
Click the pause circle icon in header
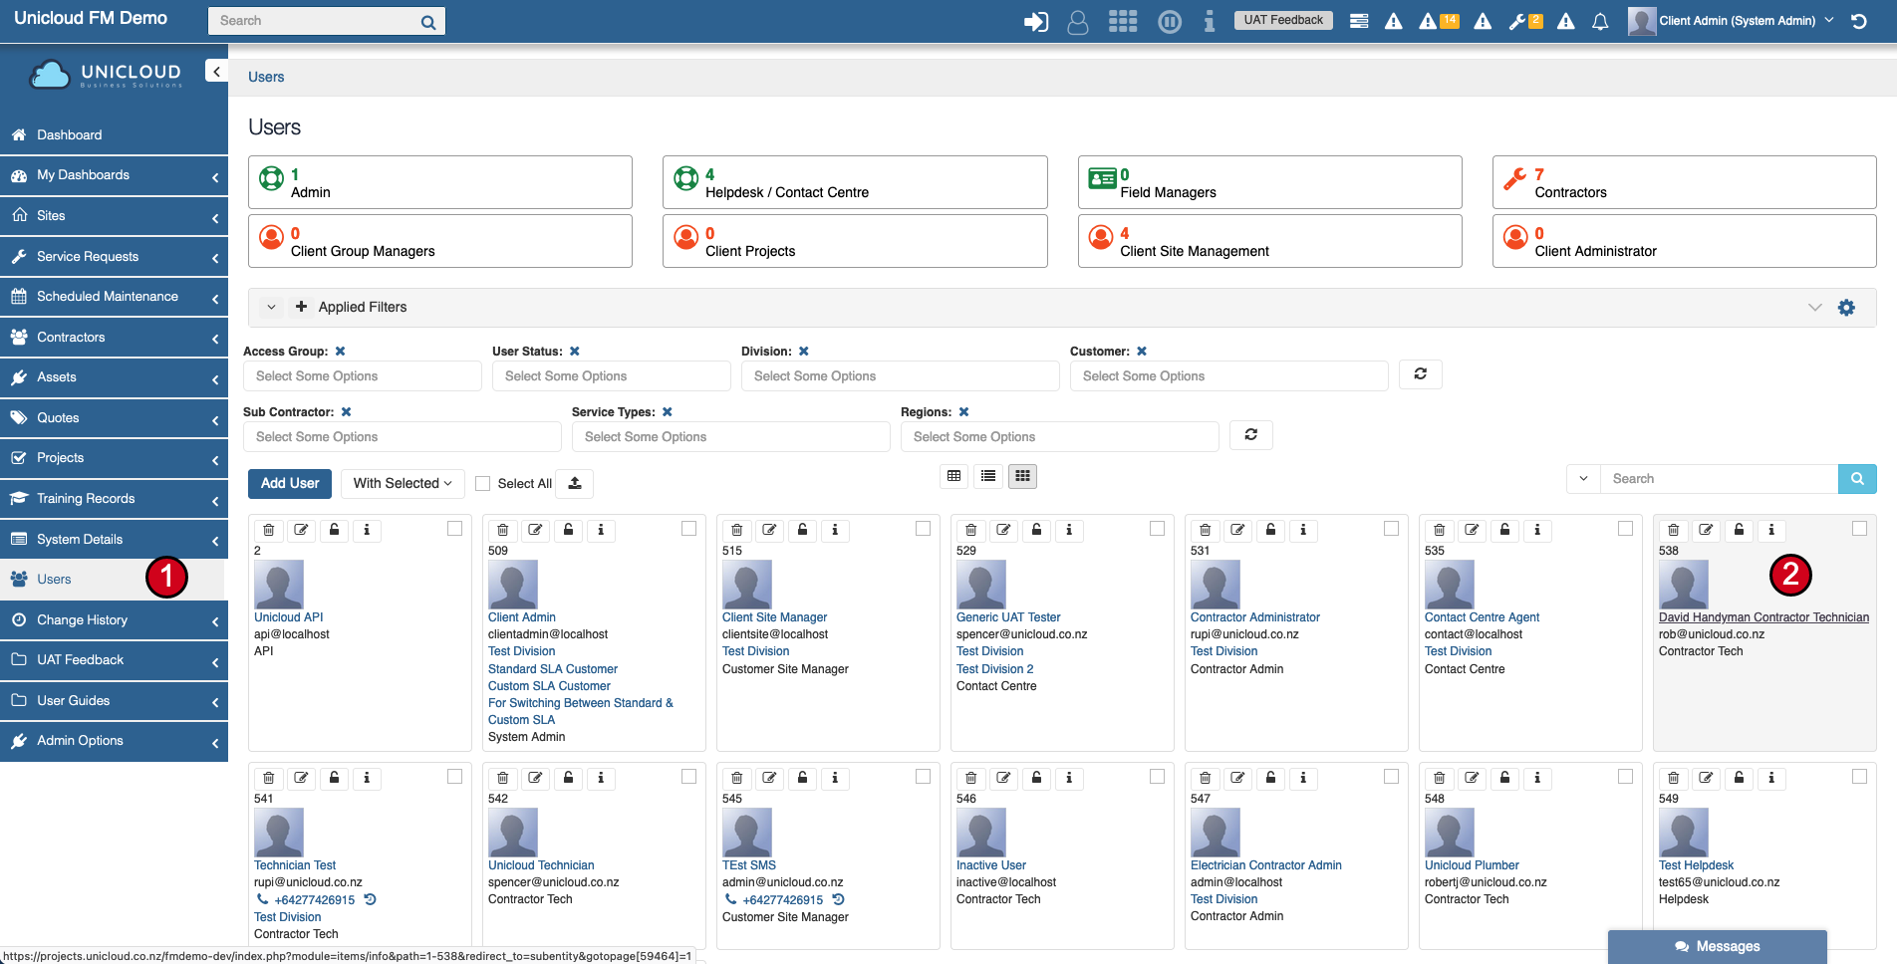point(1170,21)
